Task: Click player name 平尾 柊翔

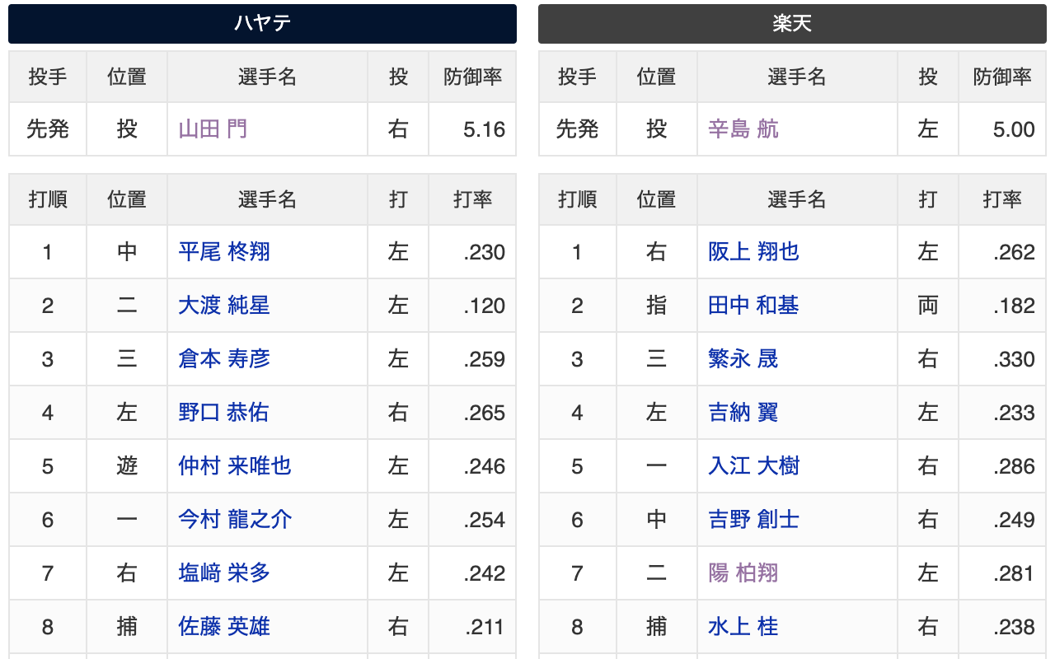Action: (224, 252)
